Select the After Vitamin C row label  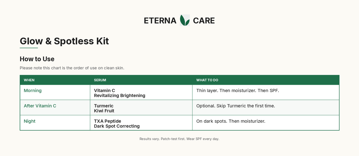[x=40, y=106]
